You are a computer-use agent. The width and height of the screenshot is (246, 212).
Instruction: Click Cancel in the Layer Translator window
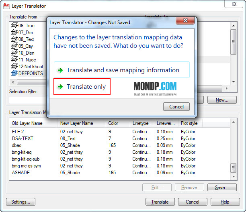193,202
